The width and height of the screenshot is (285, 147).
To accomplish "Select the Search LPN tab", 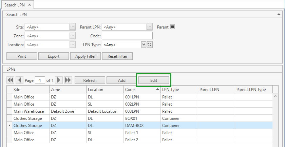I will click(x=14, y=5).
